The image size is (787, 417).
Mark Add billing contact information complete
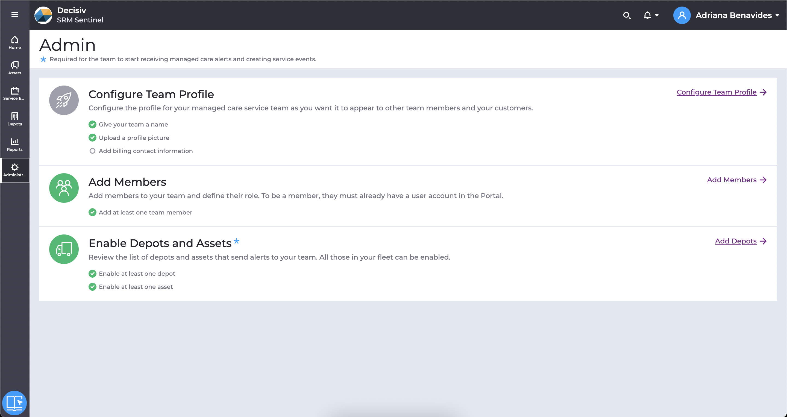click(x=92, y=151)
